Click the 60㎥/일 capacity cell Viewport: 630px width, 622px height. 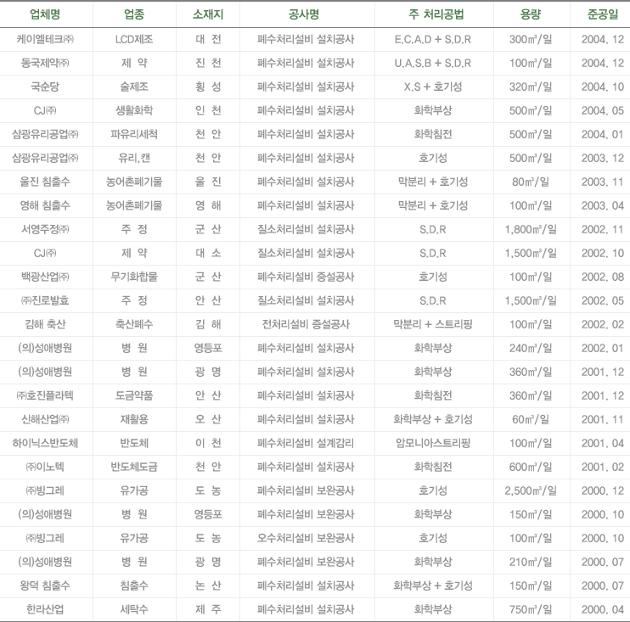pyautogui.click(x=531, y=418)
